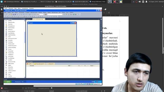
Task: Start debugging with the green play icon
Action: [35, 14]
